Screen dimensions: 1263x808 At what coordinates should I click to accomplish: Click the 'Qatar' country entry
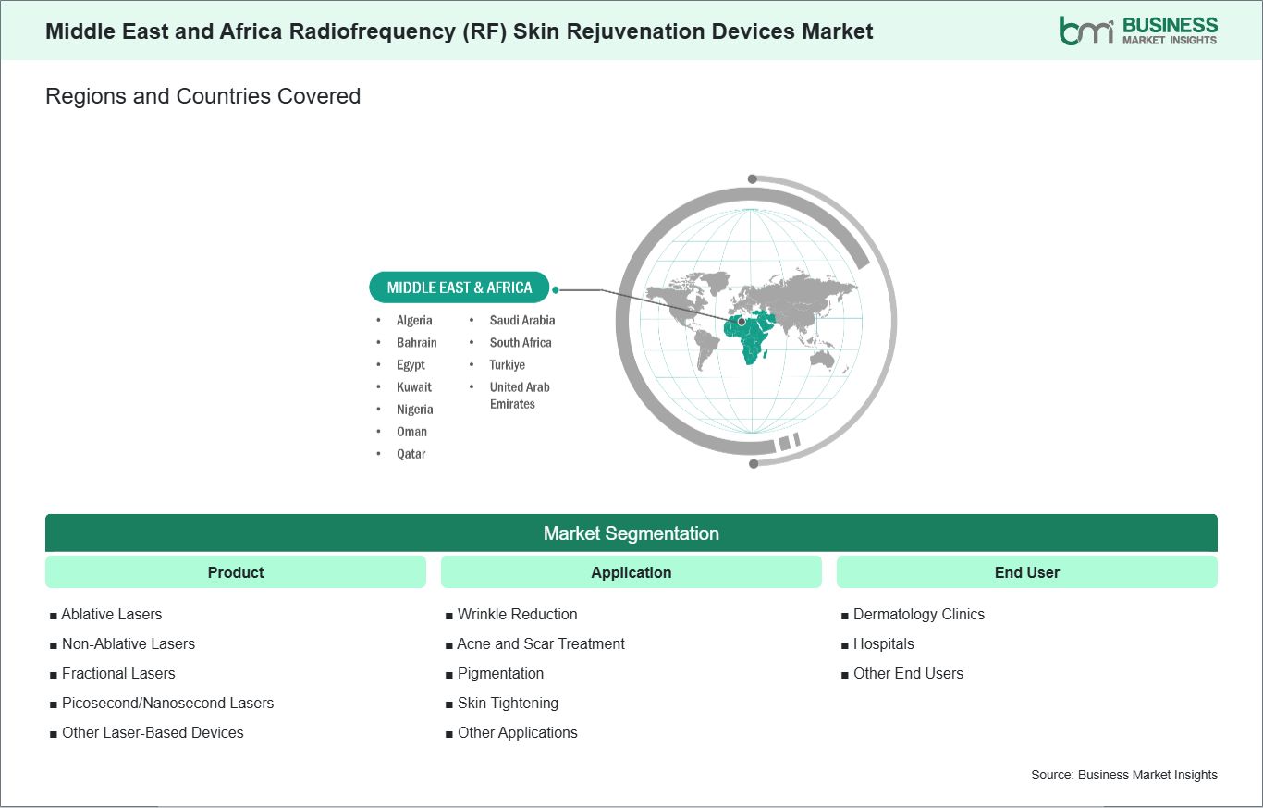(x=411, y=453)
